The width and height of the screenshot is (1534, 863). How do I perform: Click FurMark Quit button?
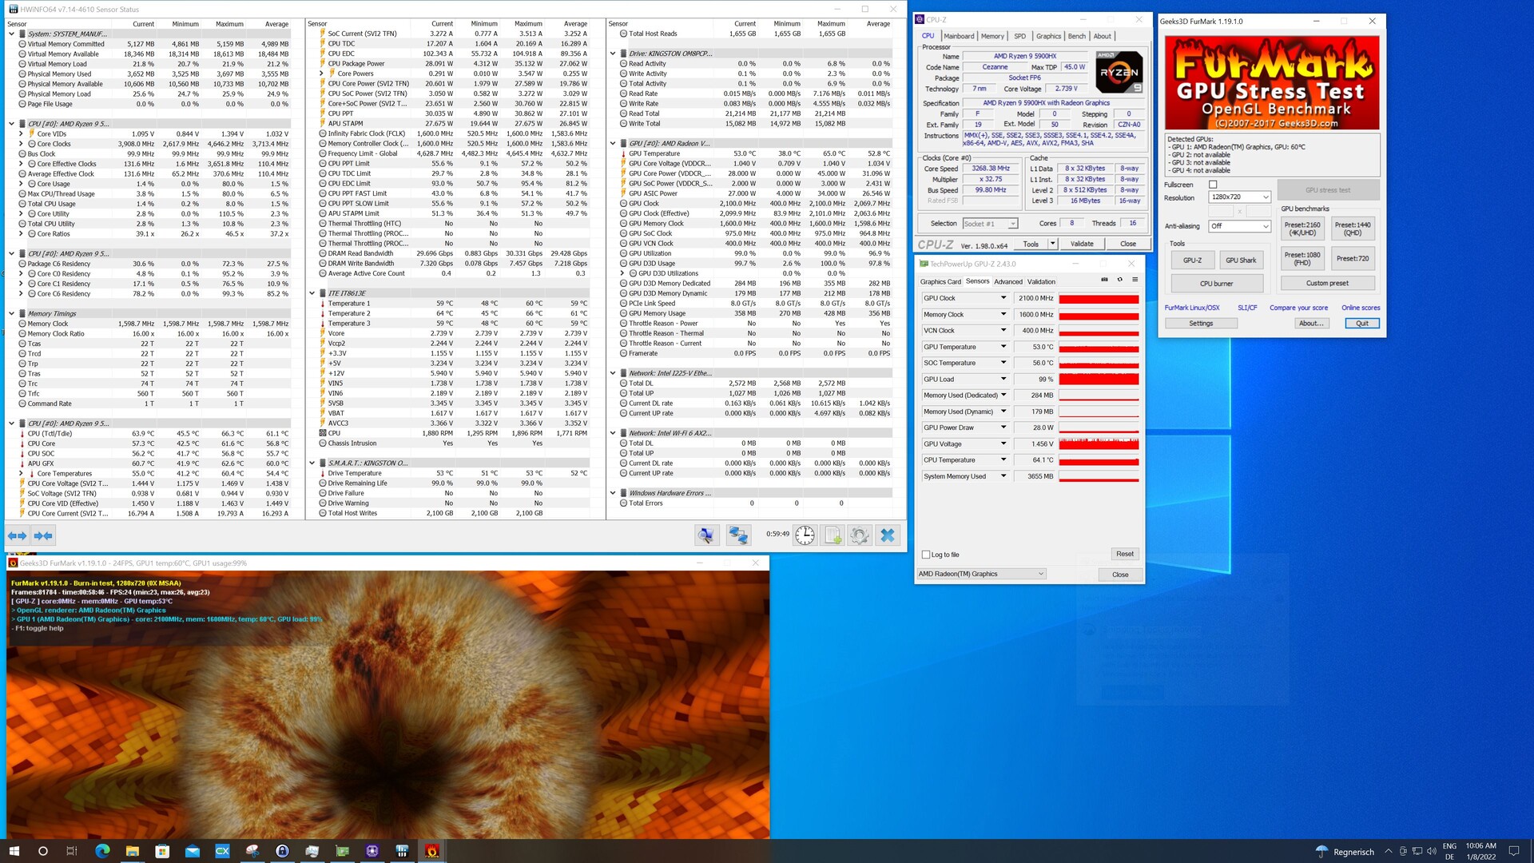click(1361, 323)
